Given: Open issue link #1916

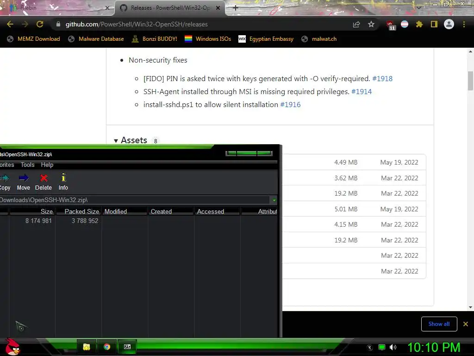Looking at the screenshot, I should pyautogui.click(x=291, y=105).
